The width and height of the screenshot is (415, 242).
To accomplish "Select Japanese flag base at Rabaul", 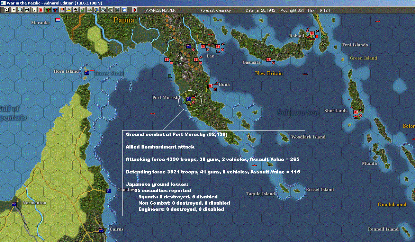I will (312, 33).
